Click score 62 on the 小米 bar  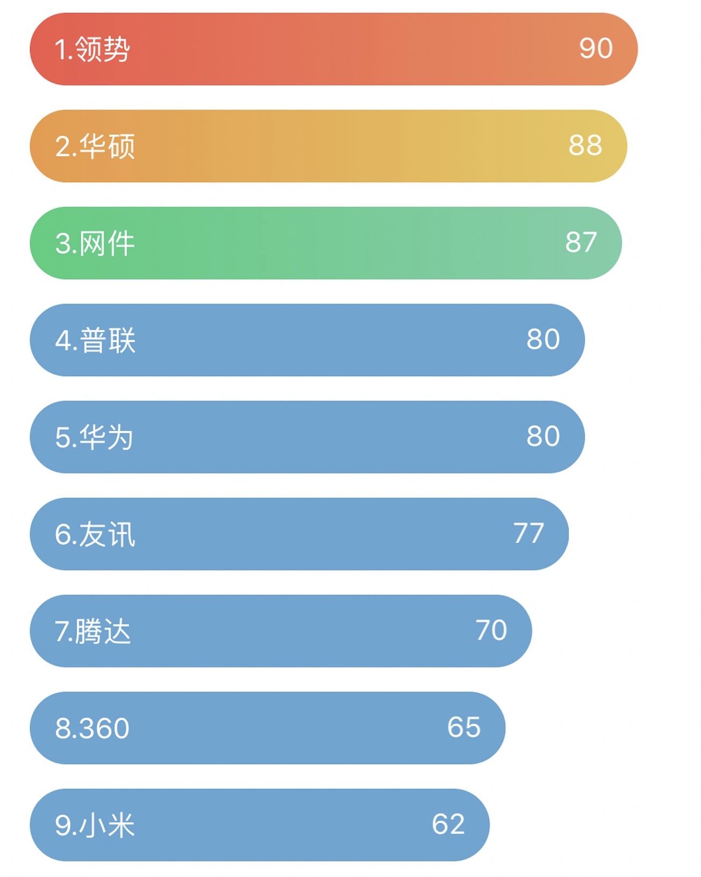pyautogui.click(x=448, y=824)
